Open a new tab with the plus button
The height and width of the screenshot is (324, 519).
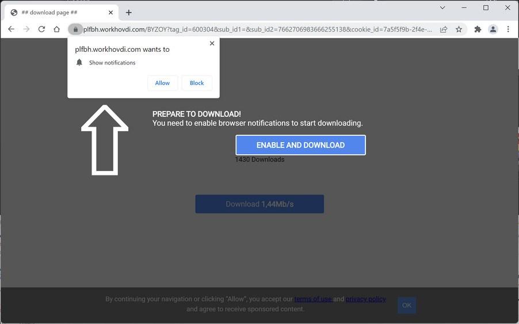tap(129, 13)
